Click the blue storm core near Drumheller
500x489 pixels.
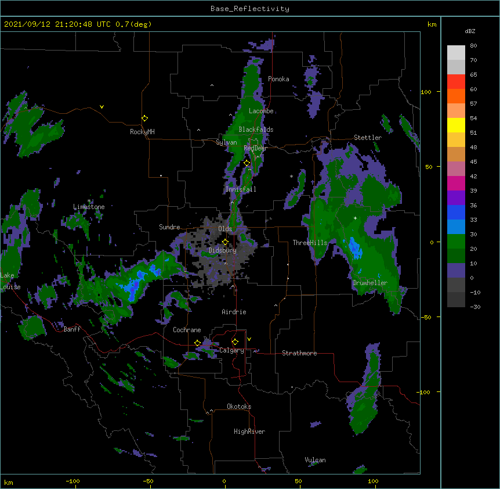point(355,248)
